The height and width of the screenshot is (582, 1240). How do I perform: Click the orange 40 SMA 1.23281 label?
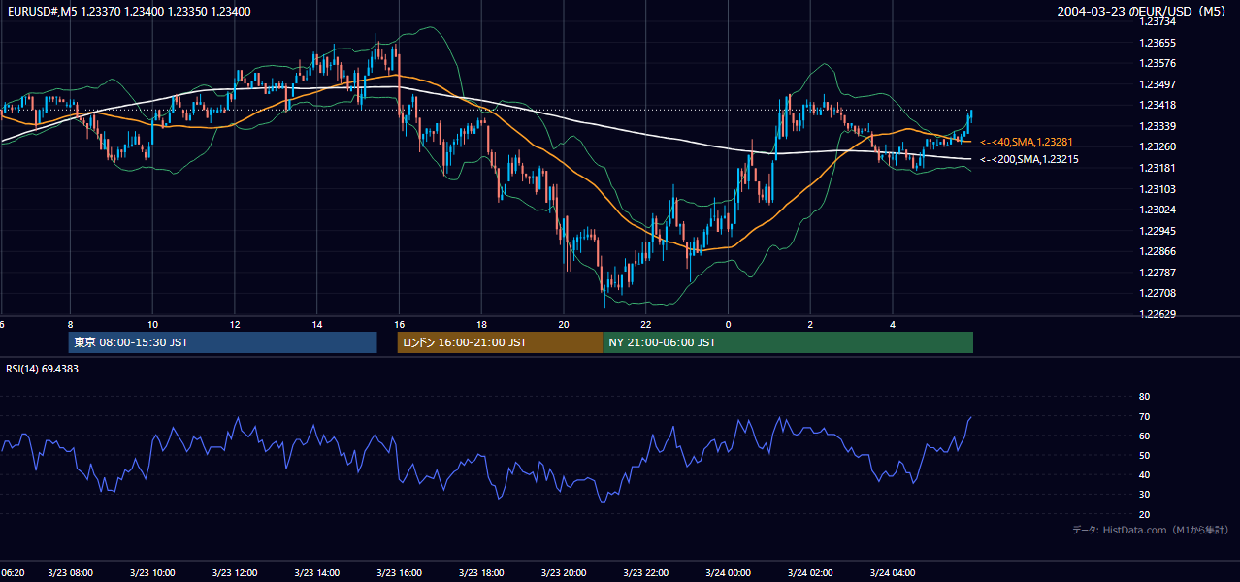click(x=1028, y=142)
